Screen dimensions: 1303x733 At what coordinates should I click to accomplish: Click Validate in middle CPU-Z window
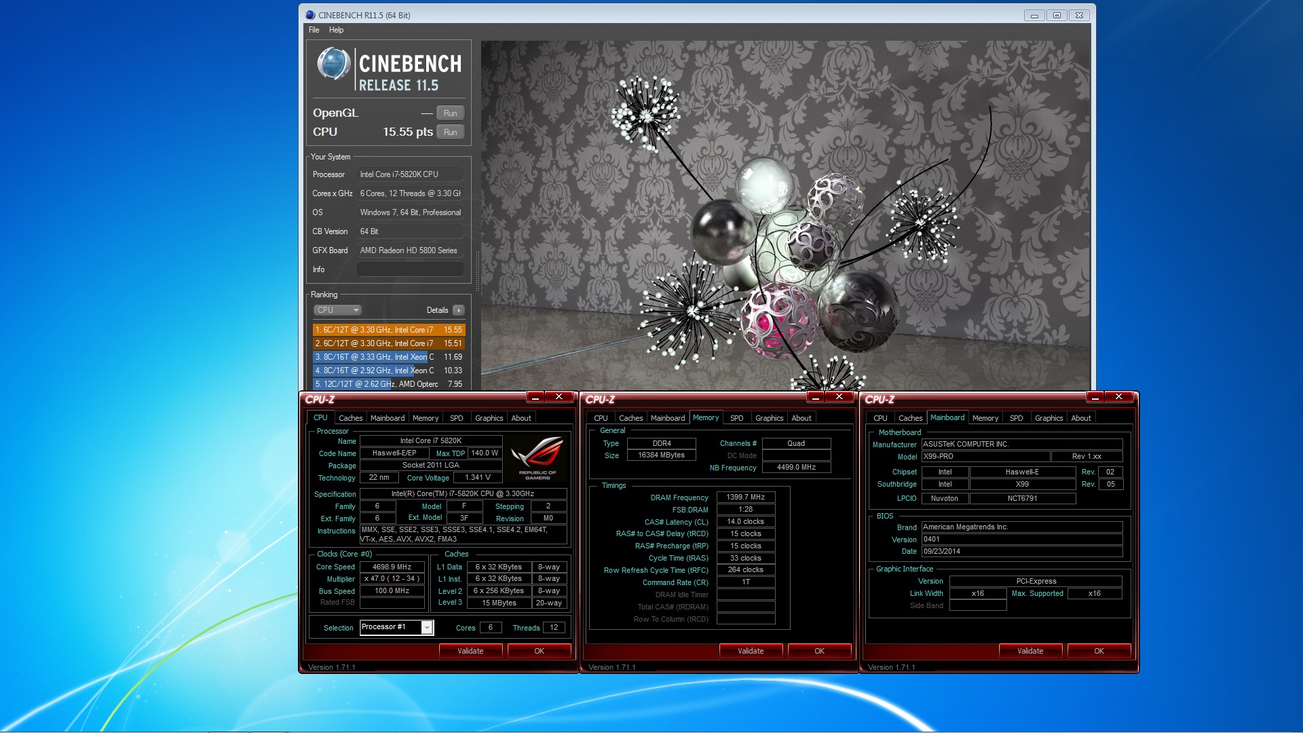pos(751,651)
